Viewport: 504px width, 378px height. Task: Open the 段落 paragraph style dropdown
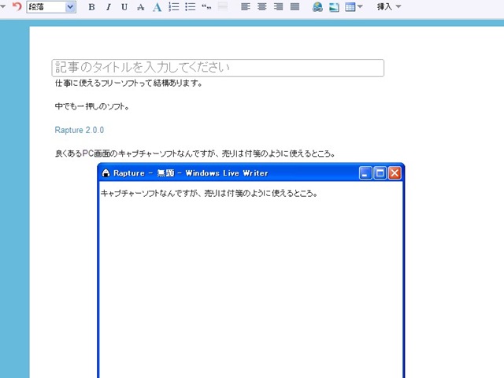point(51,7)
